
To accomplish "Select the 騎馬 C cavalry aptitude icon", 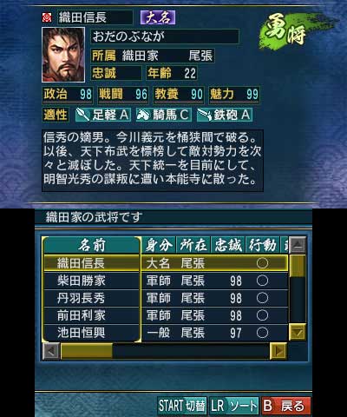I will 143,115.
